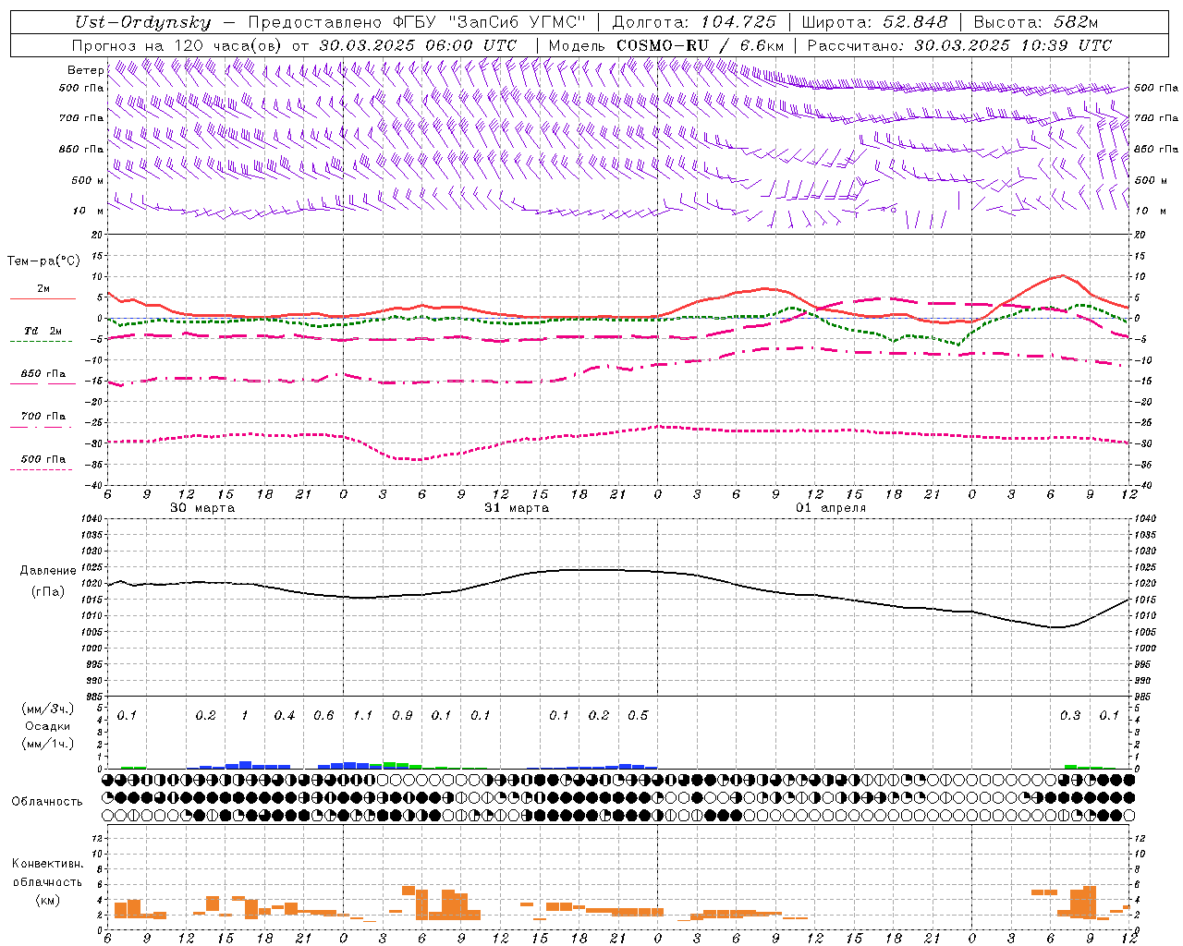Click the station name Ust-Ordynsky in the header
This screenshot has height=946, width=1183.
click(x=142, y=22)
